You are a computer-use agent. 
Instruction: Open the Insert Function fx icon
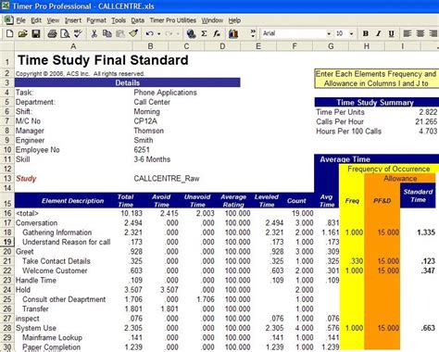(x=217, y=33)
